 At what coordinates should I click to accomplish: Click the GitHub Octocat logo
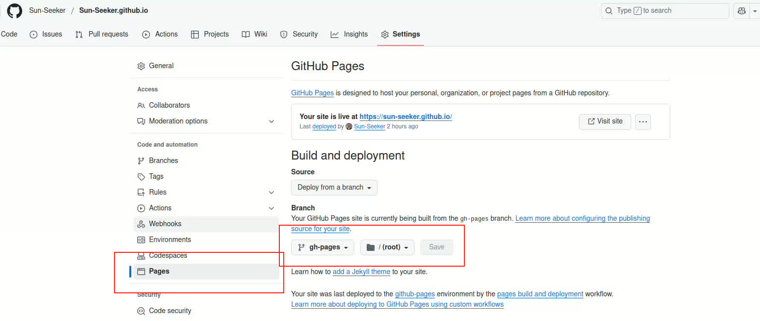14,11
